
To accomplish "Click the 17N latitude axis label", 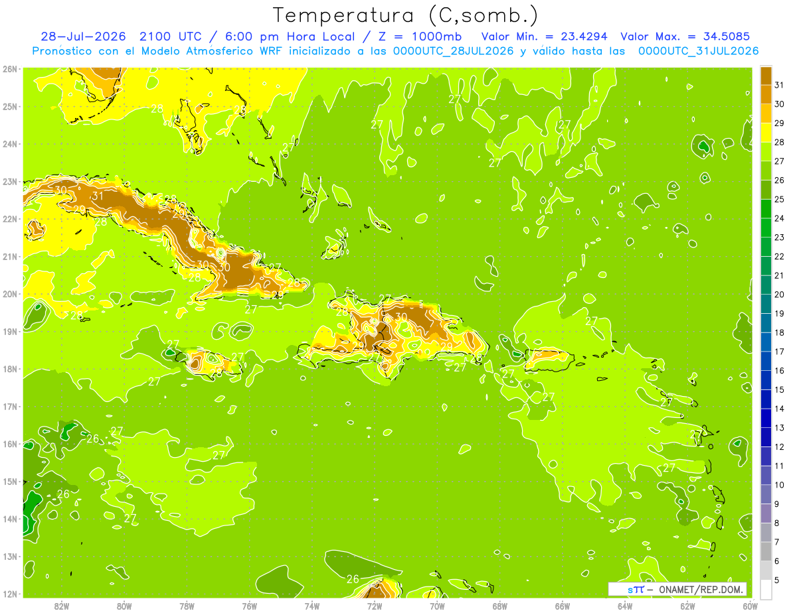I will pyautogui.click(x=9, y=407).
